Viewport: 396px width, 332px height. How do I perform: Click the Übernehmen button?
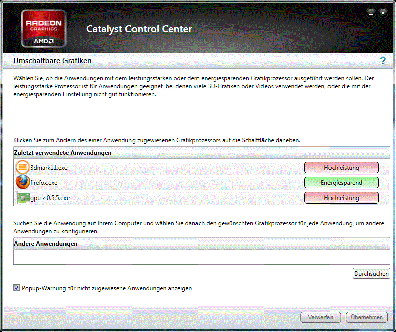(367, 317)
